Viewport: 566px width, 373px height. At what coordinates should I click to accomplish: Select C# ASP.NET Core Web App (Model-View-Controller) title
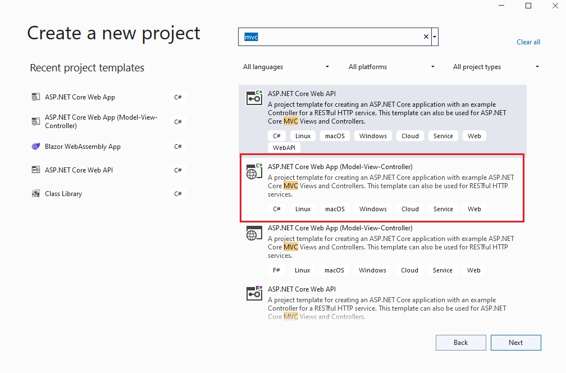(x=340, y=166)
